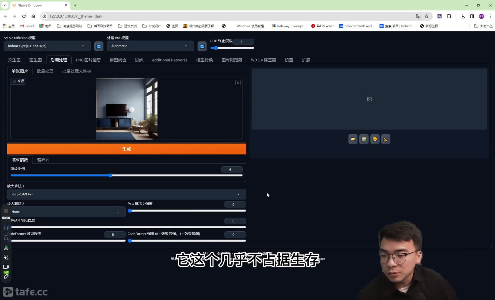Delete recording using trash icon
Viewport: 495px width, 300px height.
6,238
